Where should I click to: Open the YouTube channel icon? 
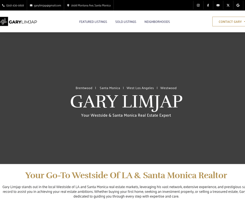coord(218,5)
